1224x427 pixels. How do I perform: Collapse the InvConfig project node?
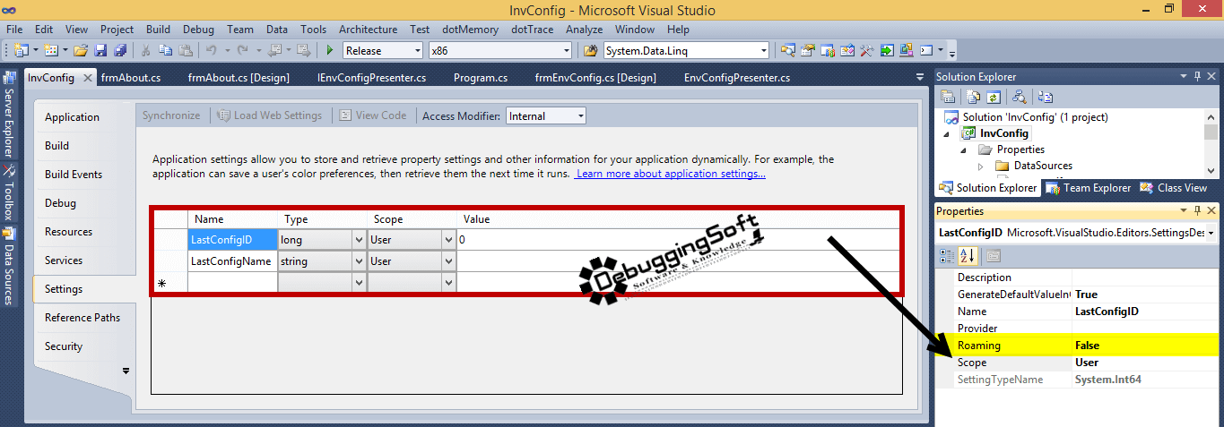point(944,133)
